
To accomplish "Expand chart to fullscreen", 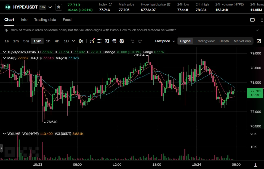I will tap(259, 41).
